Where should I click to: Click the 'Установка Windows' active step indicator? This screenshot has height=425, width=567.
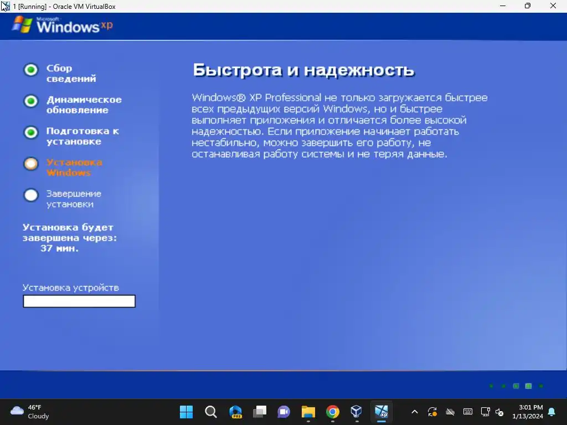pos(31,164)
